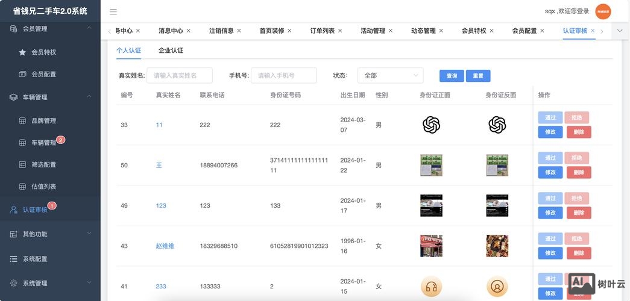Viewport: 630px width, 301px height.
Task: Expand the 其他功能 sidebar group
Action: (x=89, y=233)
